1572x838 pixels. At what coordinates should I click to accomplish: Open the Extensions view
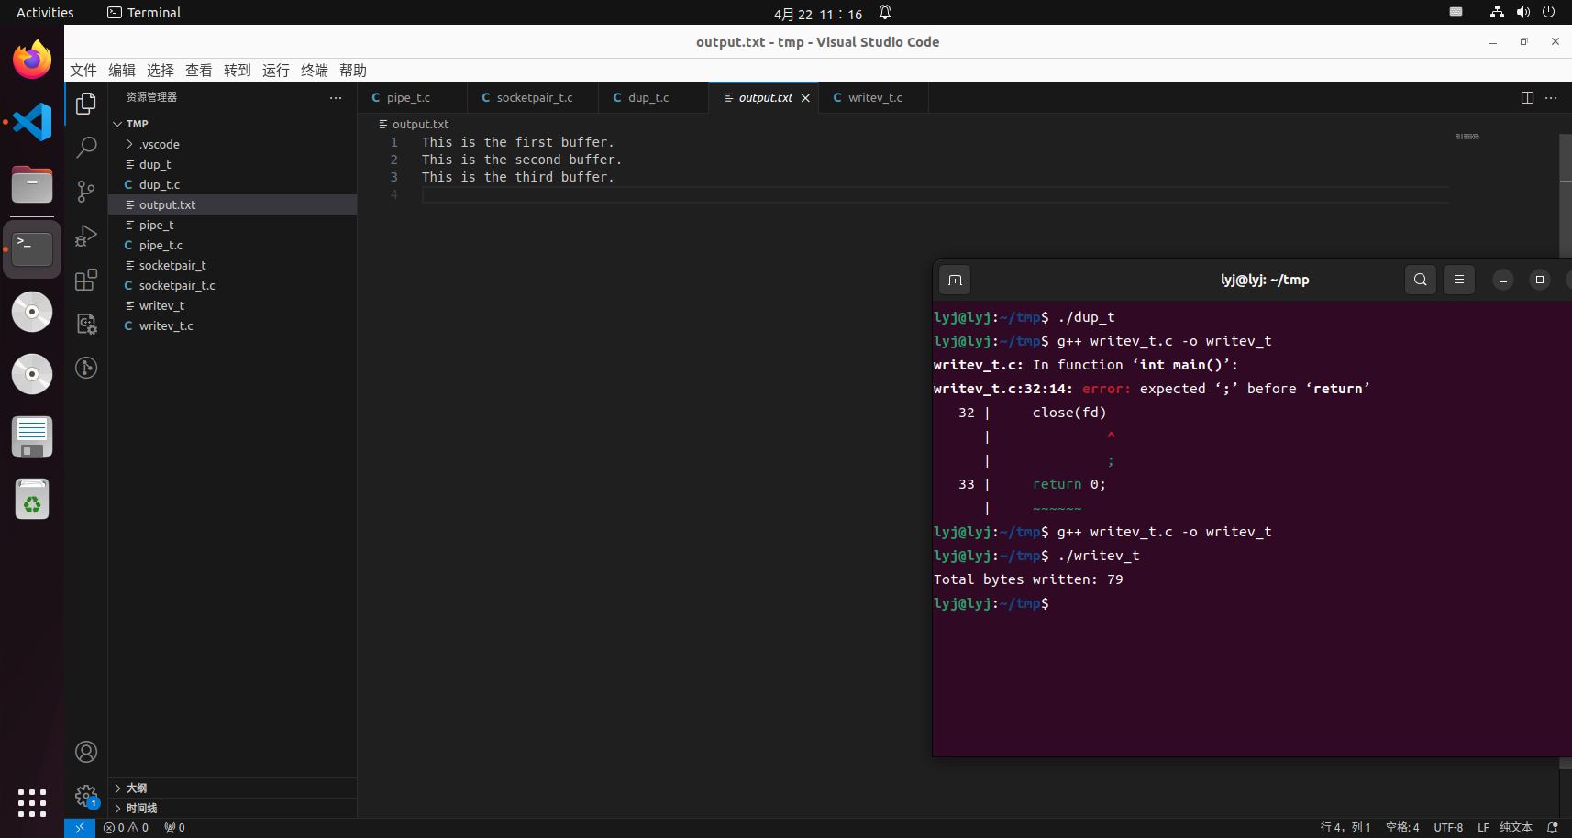(x=86, y=280)
